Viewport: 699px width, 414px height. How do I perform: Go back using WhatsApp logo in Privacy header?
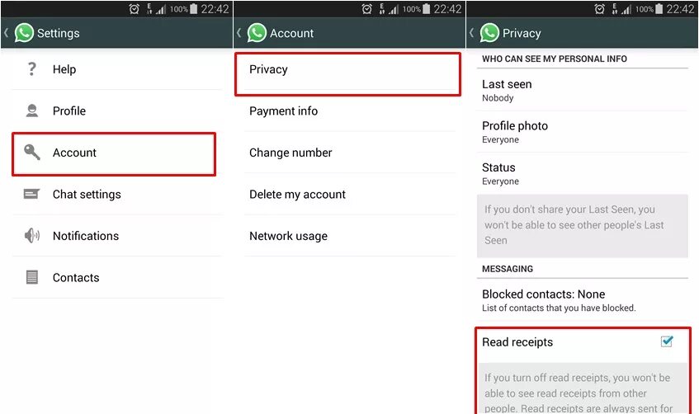(x=489, y=33)
